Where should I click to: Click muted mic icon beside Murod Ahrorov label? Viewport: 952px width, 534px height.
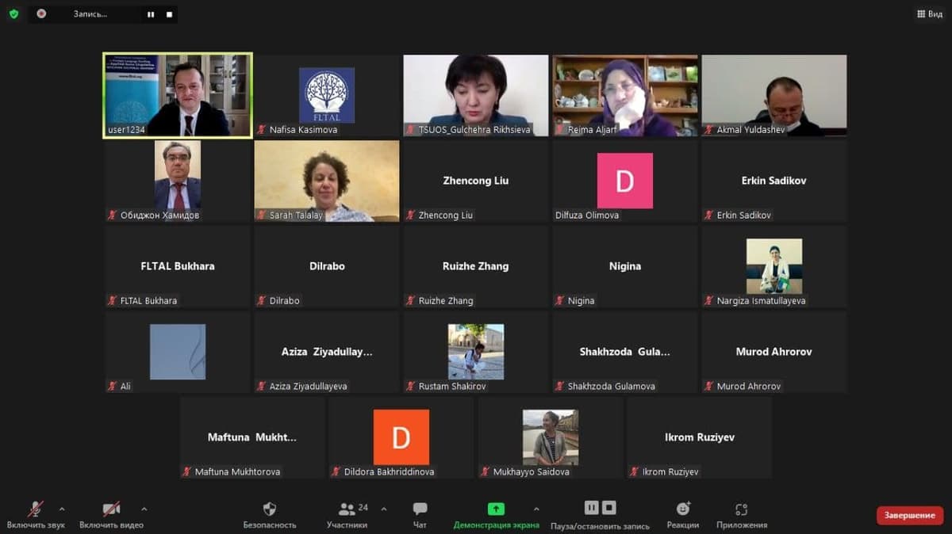coord(709,387)
